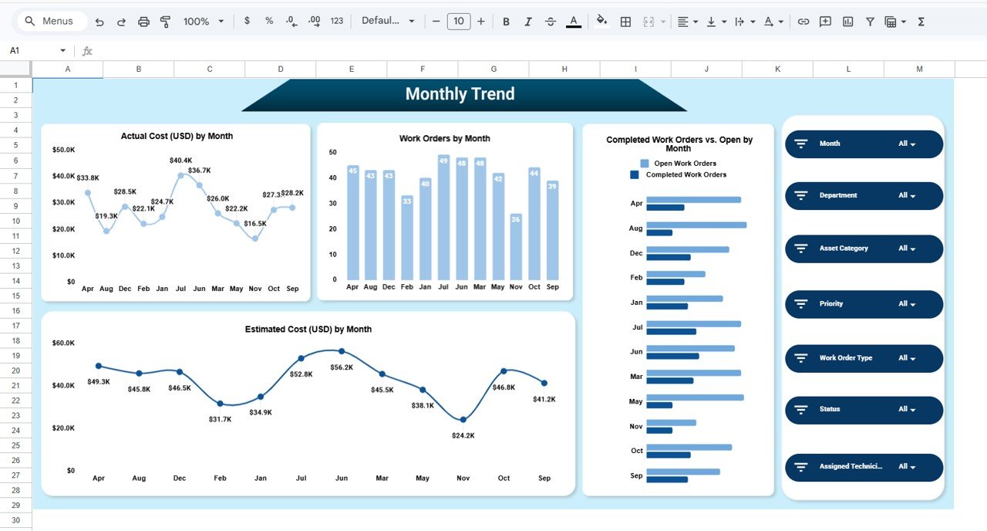
Task: Open the text color picker
Action: click(573, 21)
